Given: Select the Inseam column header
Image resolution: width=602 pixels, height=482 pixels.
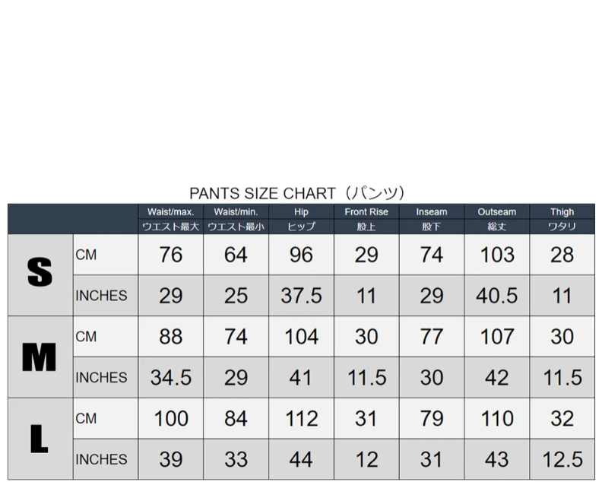Looking at the screenshot, I should (x=431, y=211).
